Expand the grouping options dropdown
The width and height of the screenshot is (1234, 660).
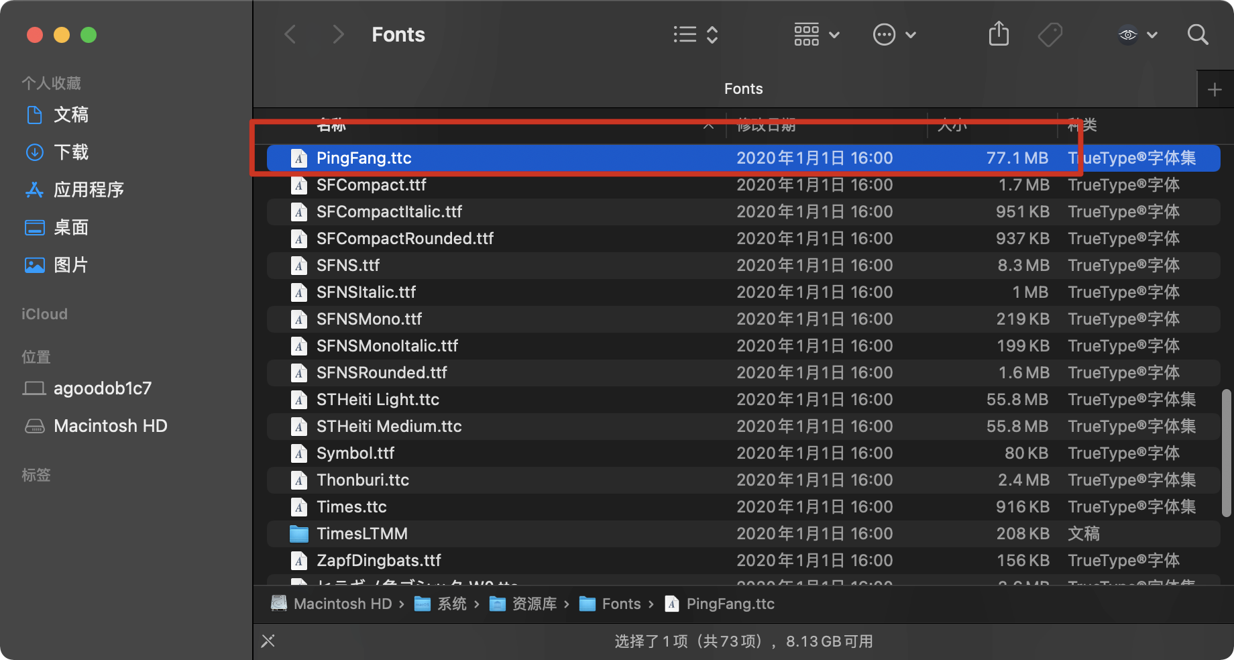click(816, 34)
